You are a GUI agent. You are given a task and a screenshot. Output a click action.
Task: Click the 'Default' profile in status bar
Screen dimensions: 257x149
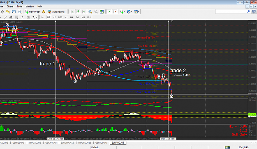(x=95, y=147)
